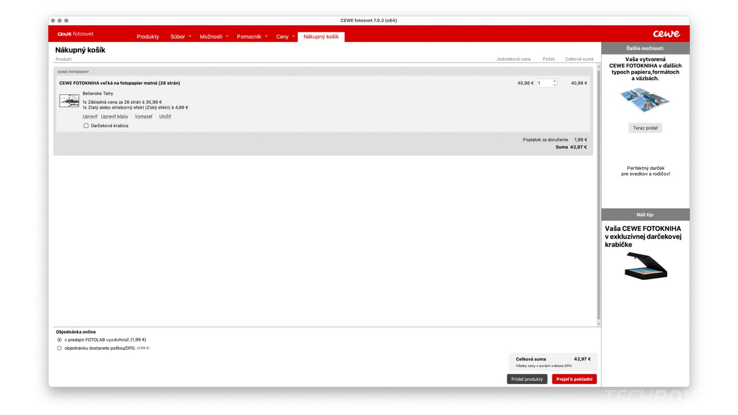The width and height of the screenshot is (738, 415).
Task: Click the product title CEWE FOTOKNIHA veľká
Action: click(120, 83)
